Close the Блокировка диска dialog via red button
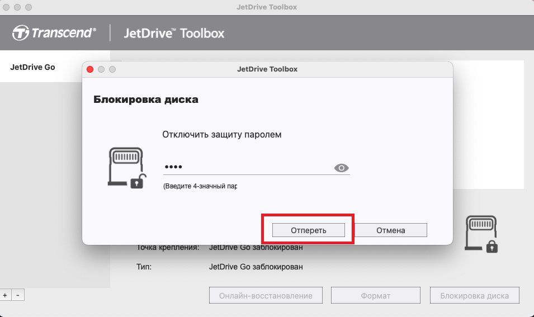534x317 pixels. tap(90, 69)
